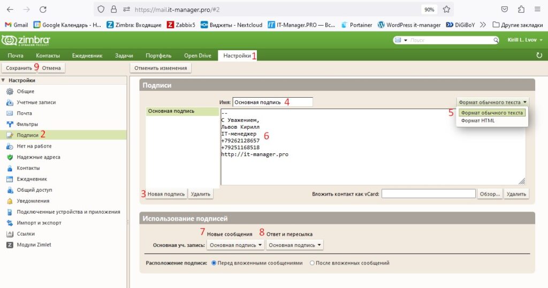Open Zimbra: Входящие bookmark
The height and width of the screenshot is (288, 548).
(x=134, y=25)
